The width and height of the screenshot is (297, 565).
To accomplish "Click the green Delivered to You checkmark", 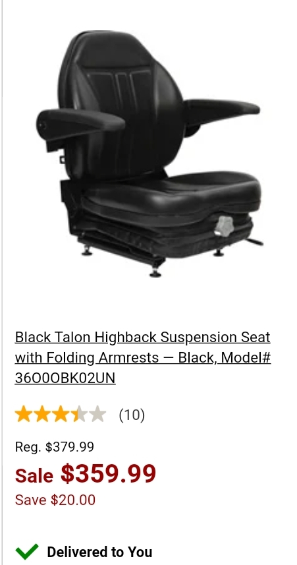I will point(26,551).
